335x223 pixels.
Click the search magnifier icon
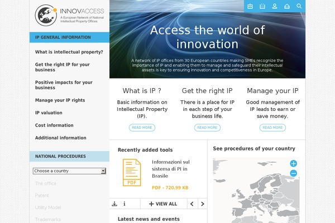pos(299,6)
